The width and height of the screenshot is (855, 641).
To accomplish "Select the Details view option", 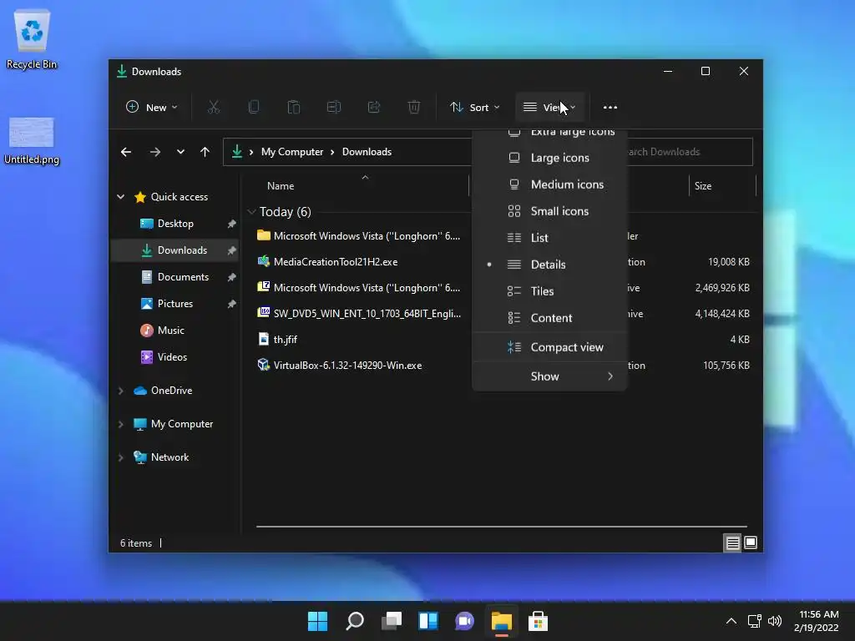I will (549, 265).
